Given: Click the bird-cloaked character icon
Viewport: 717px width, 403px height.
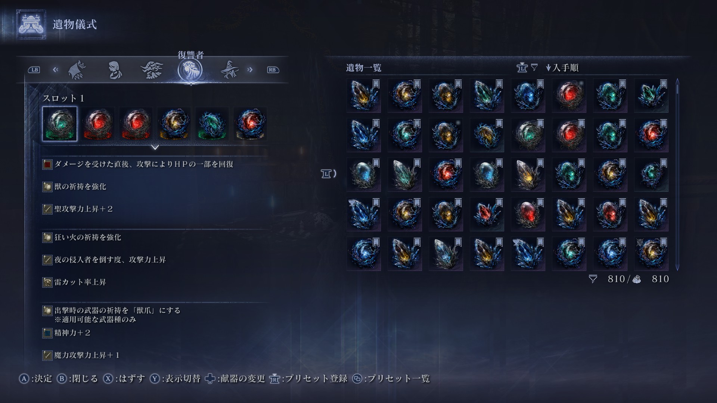Looking at the screenshot, I should (x=77, y=70).
